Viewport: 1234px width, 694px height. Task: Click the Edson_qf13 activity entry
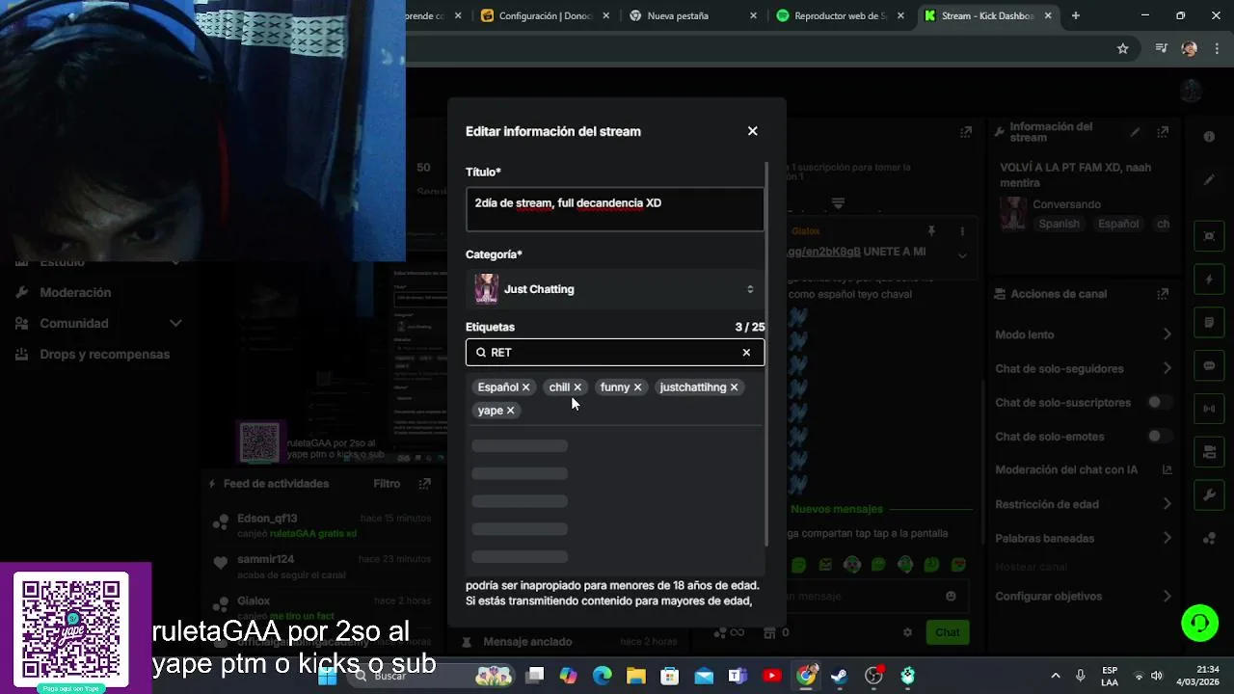point(323,525)
